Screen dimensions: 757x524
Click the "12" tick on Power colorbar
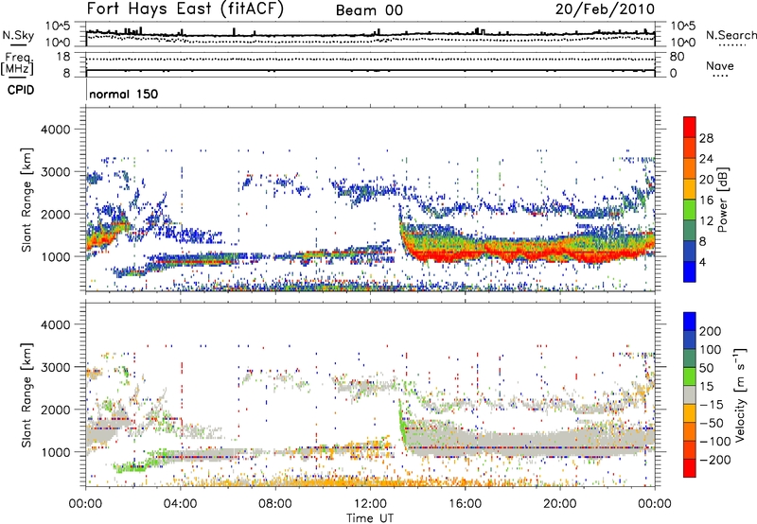pyautogui.click(x=706, y=221)
